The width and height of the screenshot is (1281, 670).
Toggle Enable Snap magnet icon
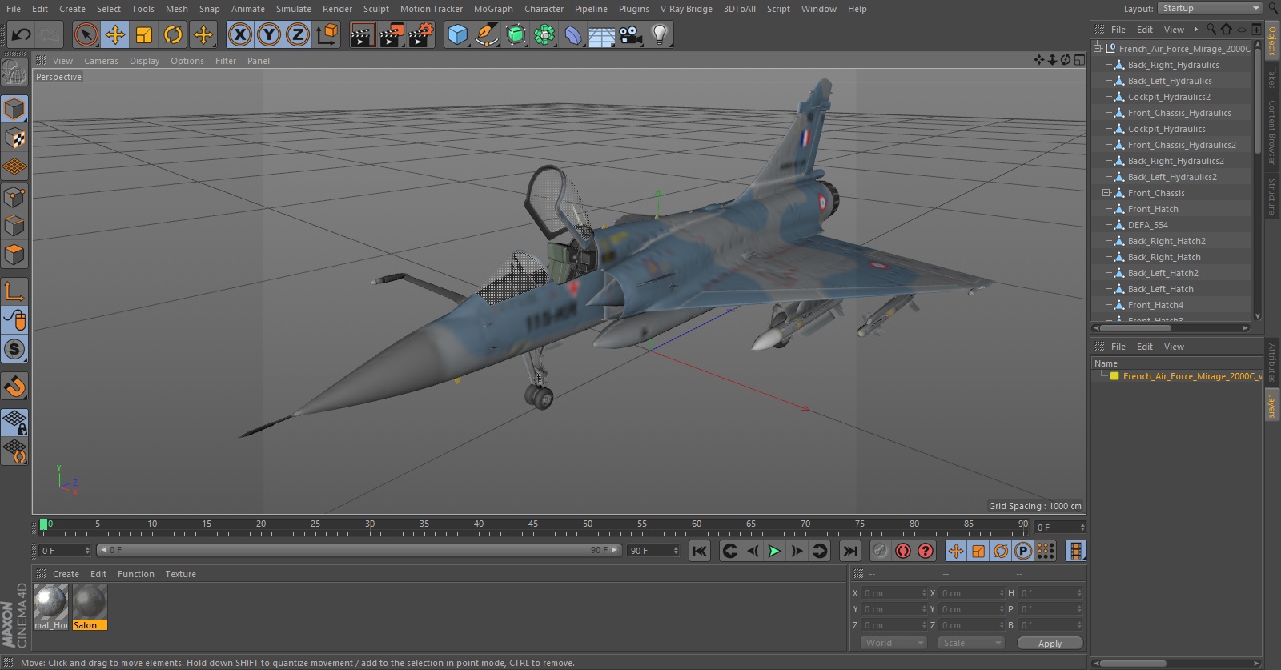(x=14, y=387)
